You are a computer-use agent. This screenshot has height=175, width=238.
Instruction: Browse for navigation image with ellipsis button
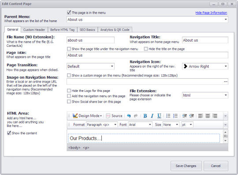(226, 82)
